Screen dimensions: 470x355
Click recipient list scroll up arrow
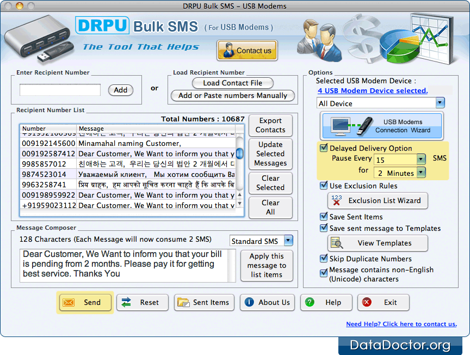[239, 194]
